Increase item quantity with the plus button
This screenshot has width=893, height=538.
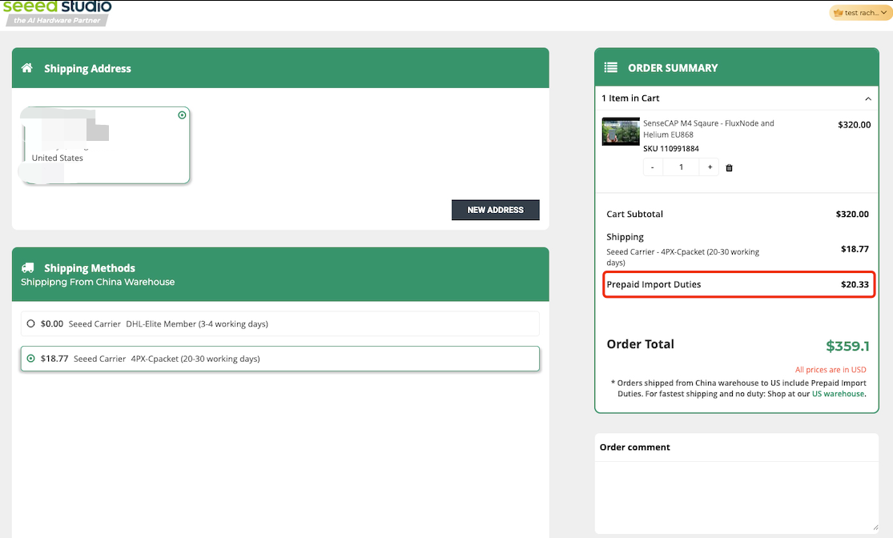pos(710,167)
